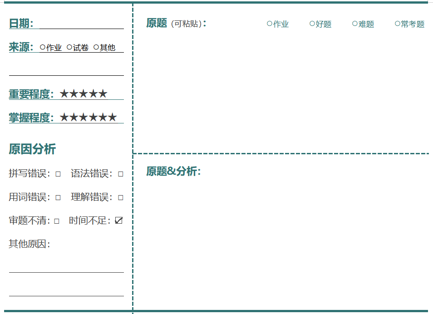The height and width of the screenshot is (314, 433).
Task: Click the 其他原因 label
Action: [x=30, y=244]
